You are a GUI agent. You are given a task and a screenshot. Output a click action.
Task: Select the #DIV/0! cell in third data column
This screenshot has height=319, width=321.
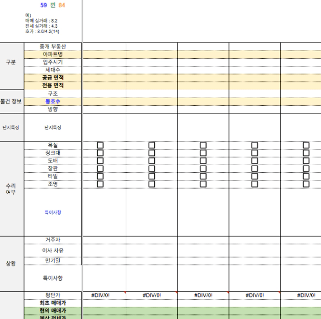coord(203,295)
